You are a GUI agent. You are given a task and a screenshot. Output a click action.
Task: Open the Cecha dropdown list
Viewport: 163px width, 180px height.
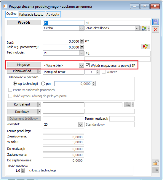(81, 28)
